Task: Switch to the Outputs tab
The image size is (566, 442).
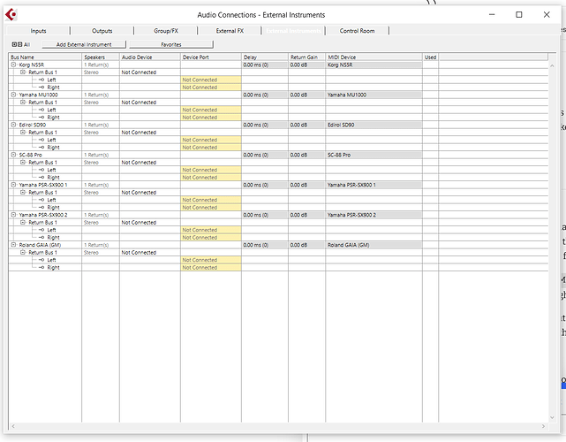Action: click(x=102, y=31)
